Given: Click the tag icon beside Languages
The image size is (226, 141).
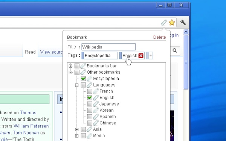Looking at the screenshot, I should click(x=90, y=85).
